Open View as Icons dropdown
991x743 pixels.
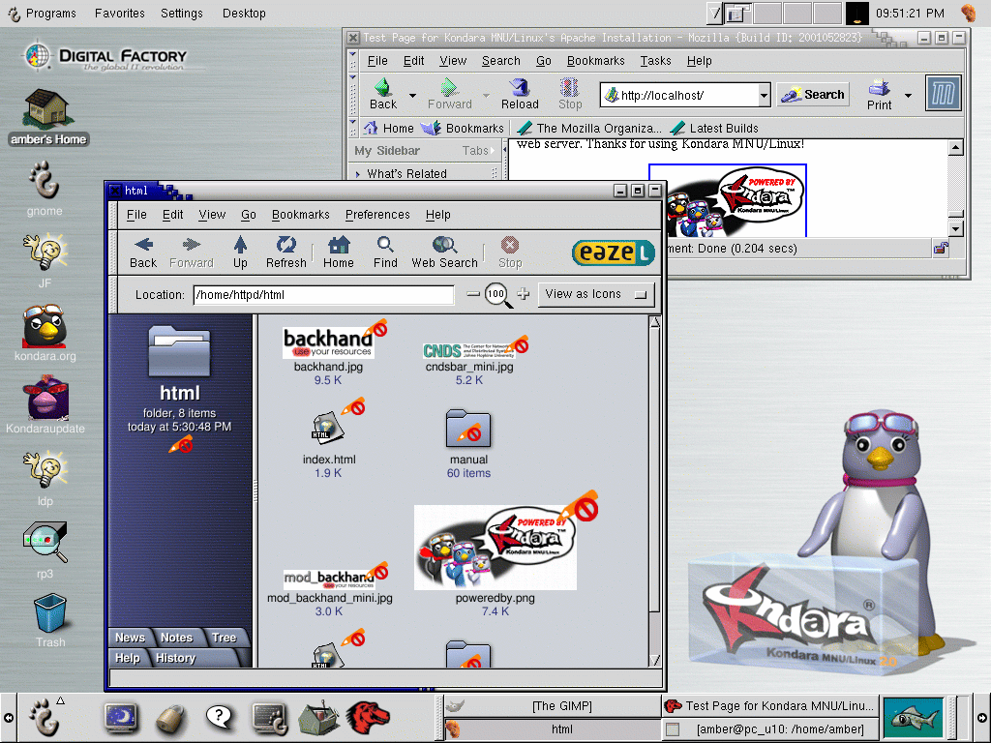coord(596,294)
